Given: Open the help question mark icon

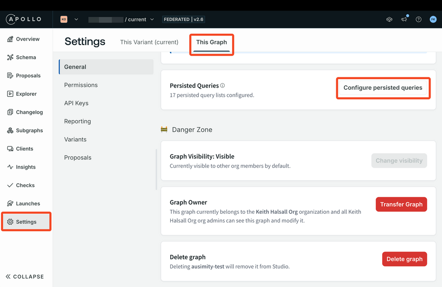Looking at the screenshot, I should pyautogui.click(x=419, y=19).
